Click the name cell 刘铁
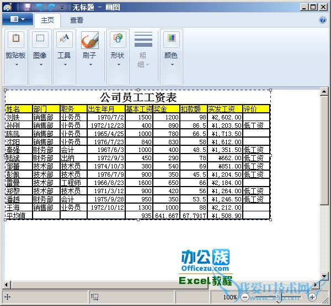The width and height of the screenshot is (331, 306). pos(19,117)
